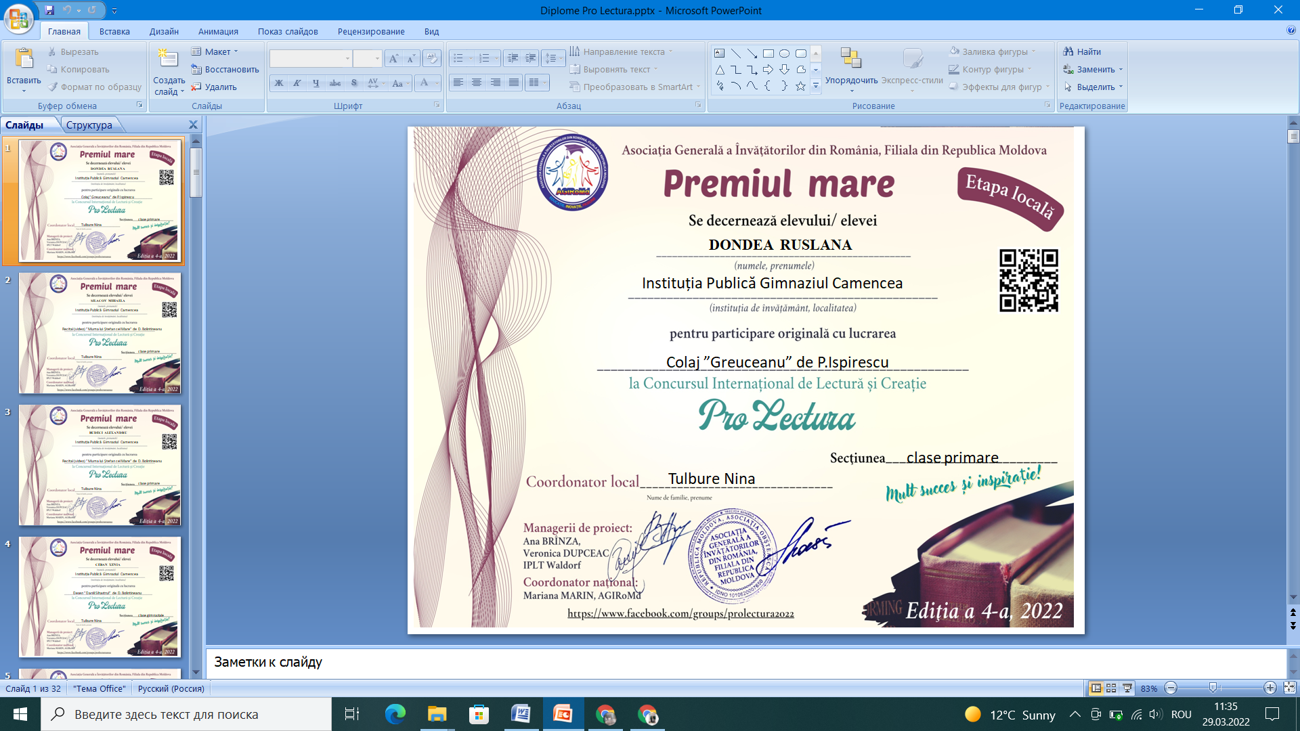Click the Save icon in quick access toolbar
Viewport: 1300px width, 731px height.
(49, 10)
